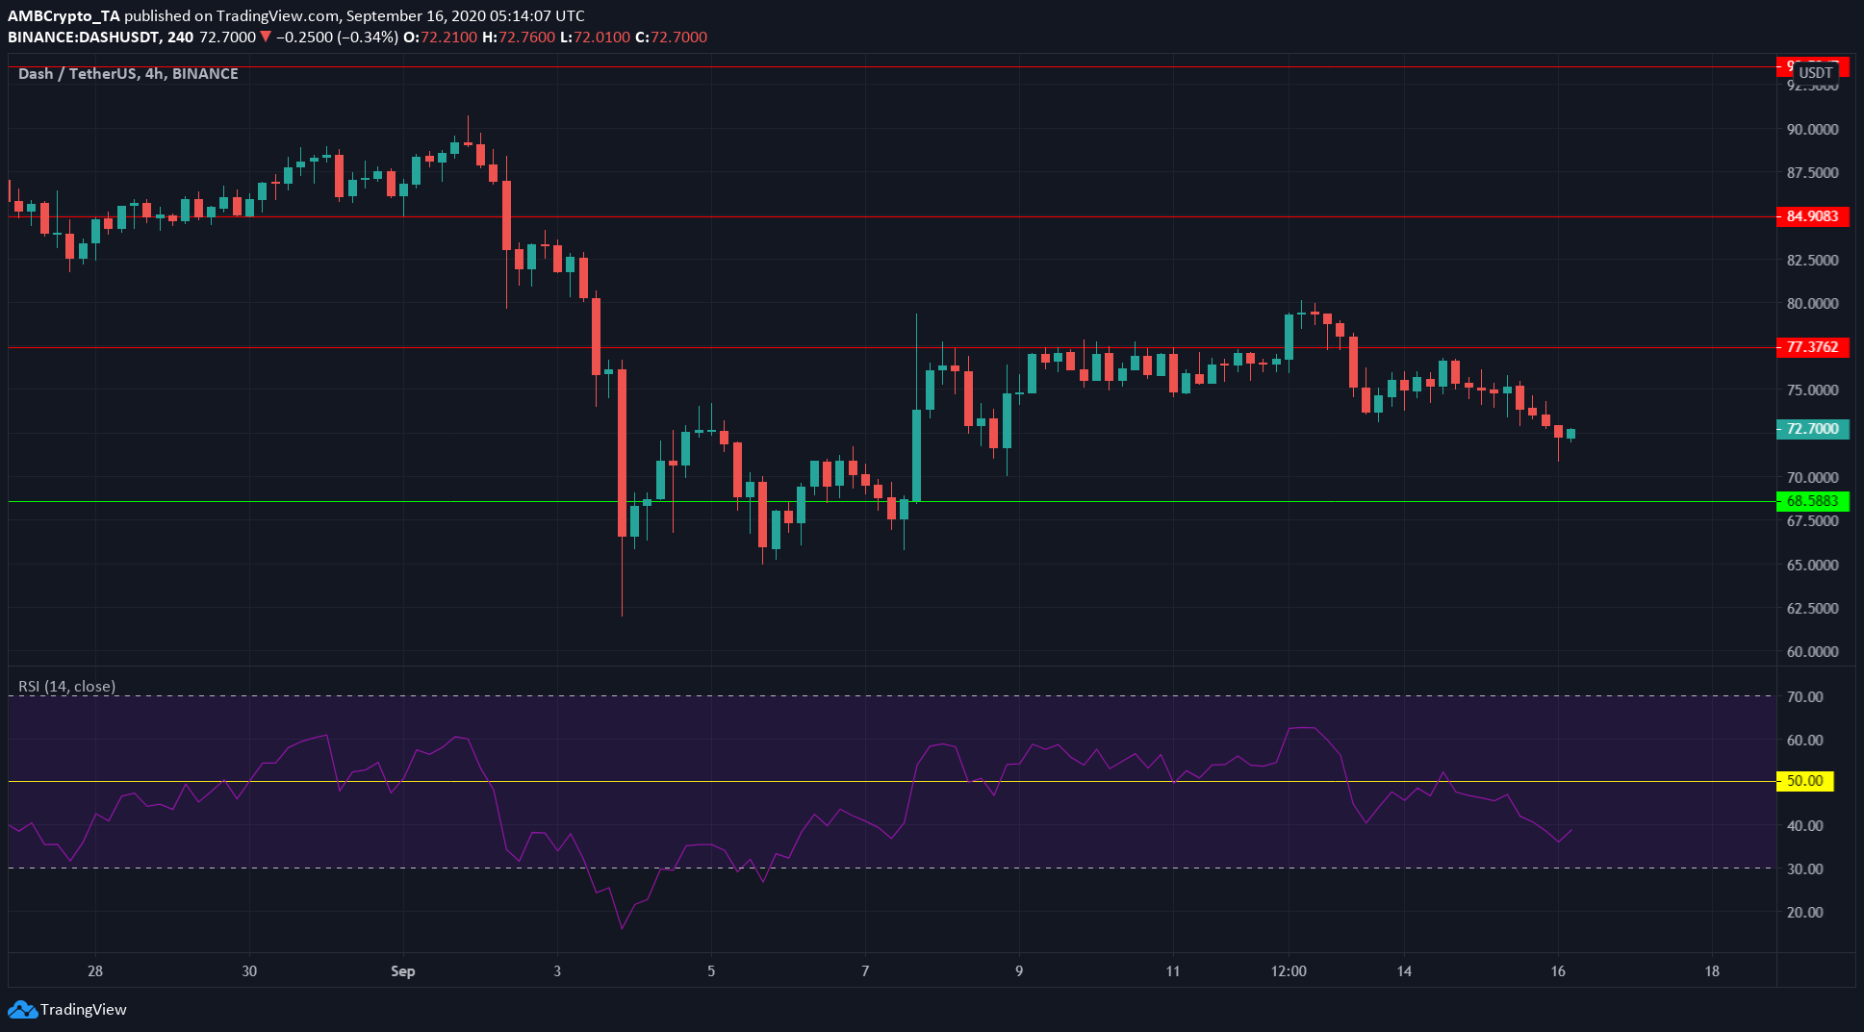The width and height of the screenshot is (1864, 1032).
Task: Click the 84.9083 red price label
Action: point(1812,216)
